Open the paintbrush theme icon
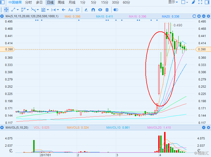The width and height of the screenshot is (211, 157). (193, 2)
